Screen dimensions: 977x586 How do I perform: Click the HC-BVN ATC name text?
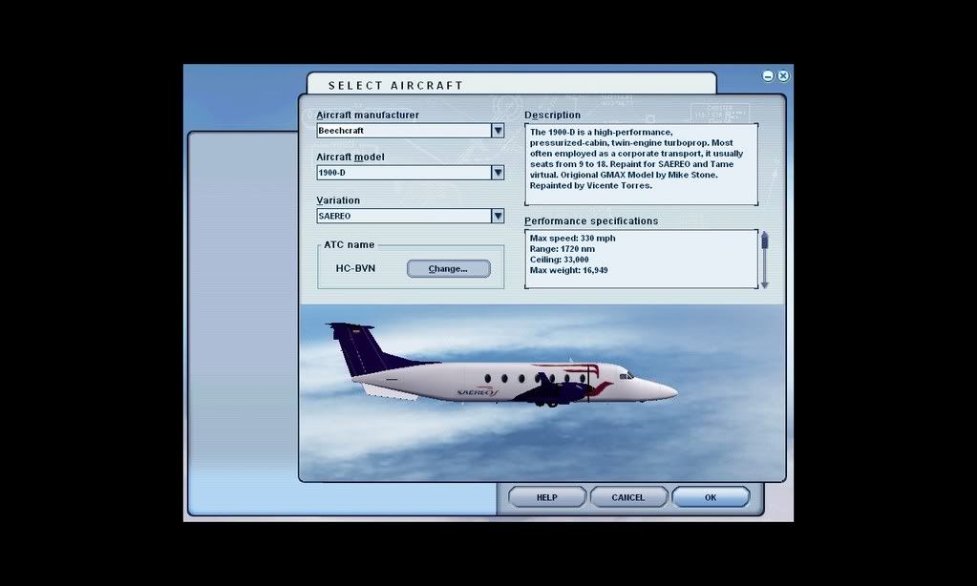(355, 268)
